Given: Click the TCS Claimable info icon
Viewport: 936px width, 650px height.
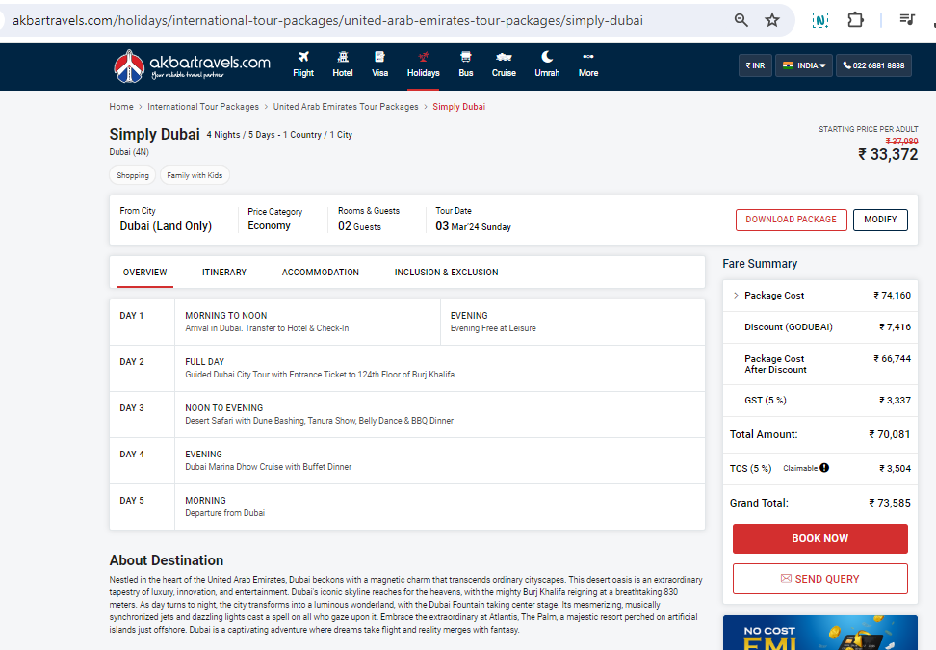Looking at the screenshot, I should point(824,468).
